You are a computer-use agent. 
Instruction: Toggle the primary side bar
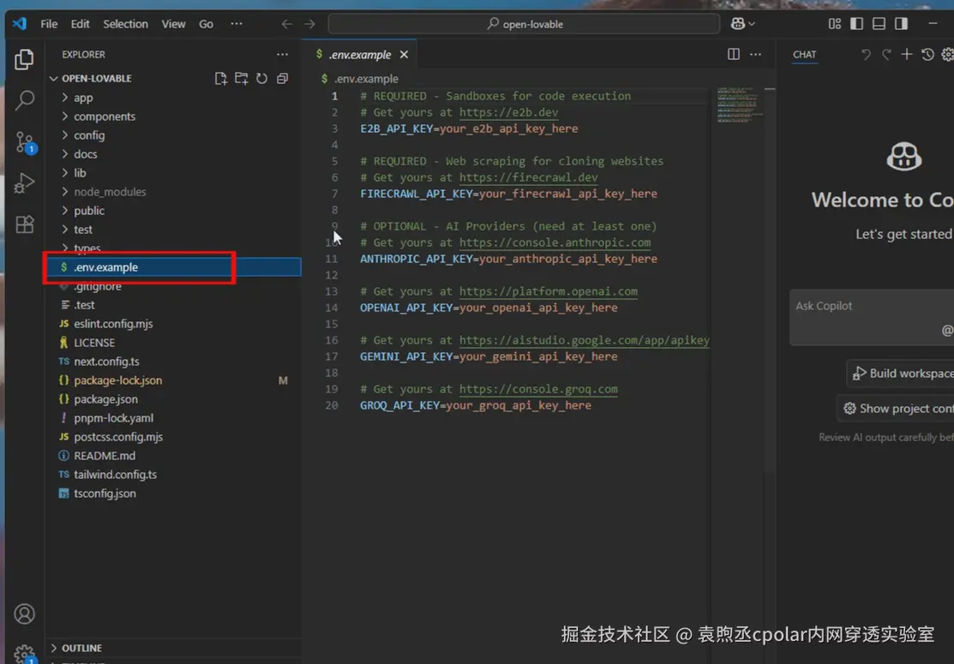[856, 24]
